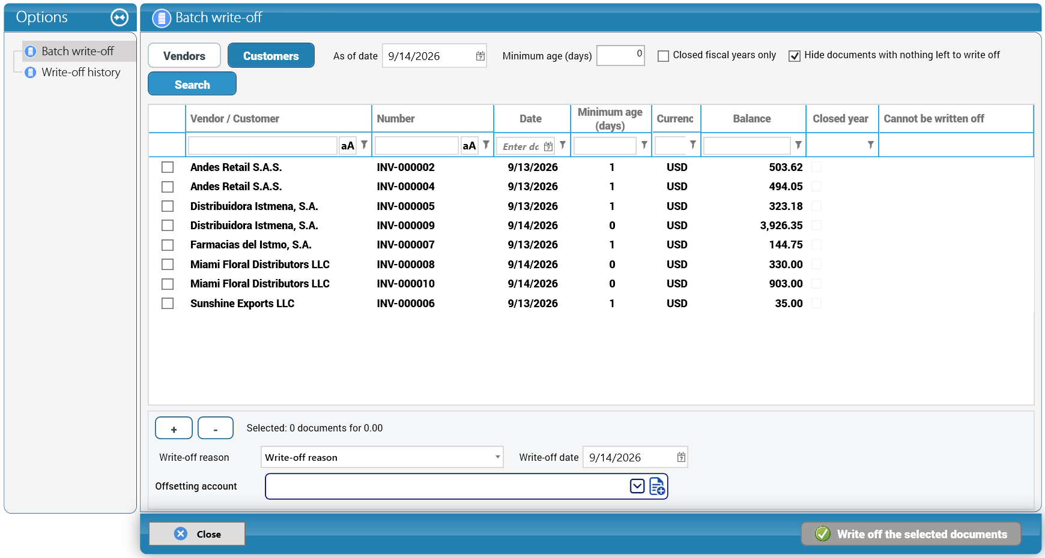Click the minus button to deselect all

(216, 428)
